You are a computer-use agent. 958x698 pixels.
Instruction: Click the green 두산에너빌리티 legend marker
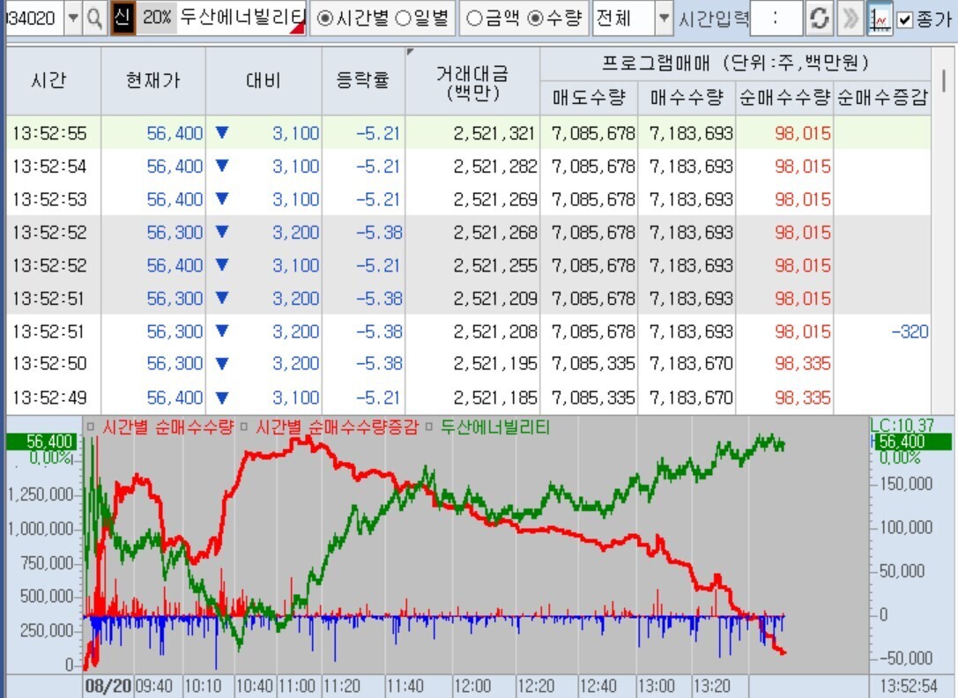tap(429, 427)
